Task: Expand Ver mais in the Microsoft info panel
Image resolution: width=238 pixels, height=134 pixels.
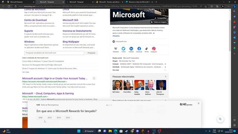Action: pos(139,70)
